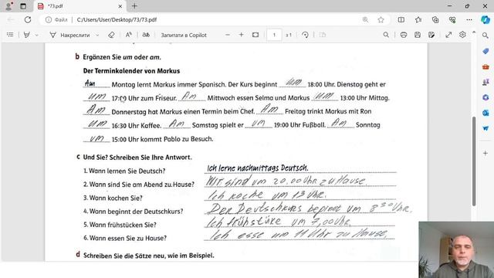This screenshot has height=278, width=494.
Task: Refresh the current page
Action: click(x=28, y=19)
